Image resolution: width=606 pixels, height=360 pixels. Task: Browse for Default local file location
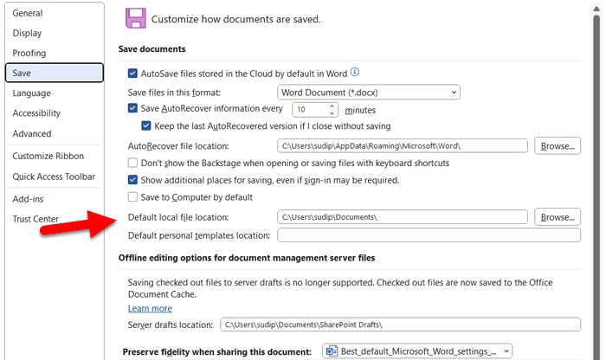click(557, 216)
